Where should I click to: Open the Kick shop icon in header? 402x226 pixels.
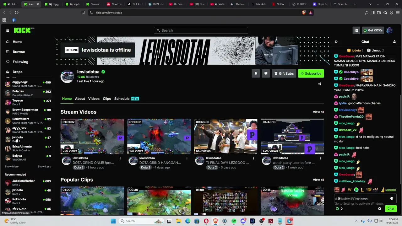[x=356, y=30]
